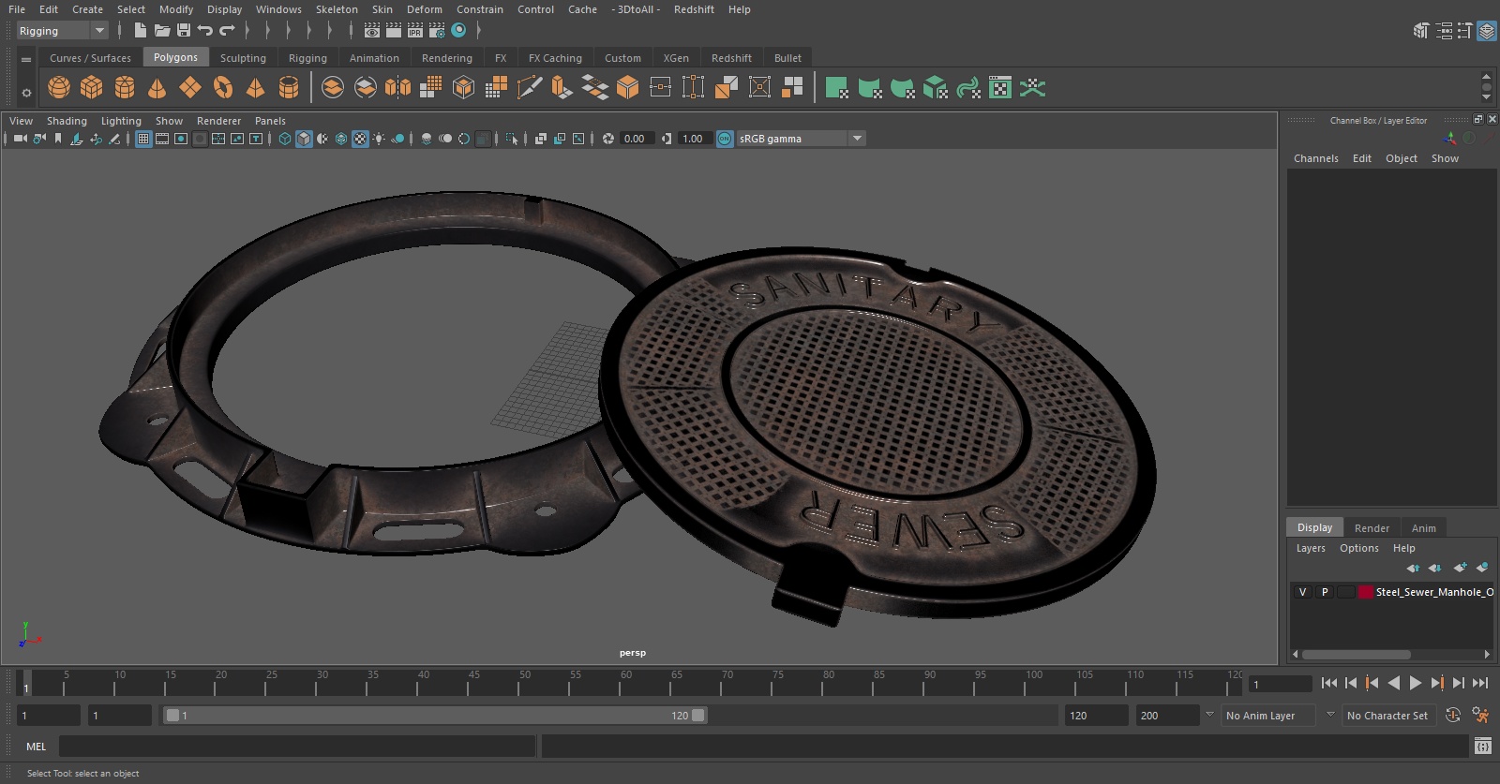The image size is (1500, 784).
Task: Switch to the Sculpting shelf tab
Action: coord(243,58)
